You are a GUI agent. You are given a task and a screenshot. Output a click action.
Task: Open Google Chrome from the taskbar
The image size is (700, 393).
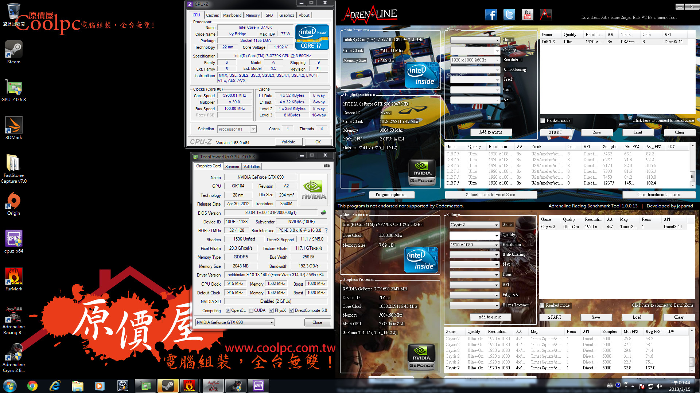click(32, 386)
